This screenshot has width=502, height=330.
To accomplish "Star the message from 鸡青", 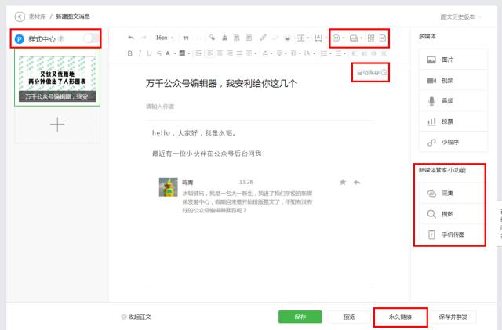I will (343, 182).
